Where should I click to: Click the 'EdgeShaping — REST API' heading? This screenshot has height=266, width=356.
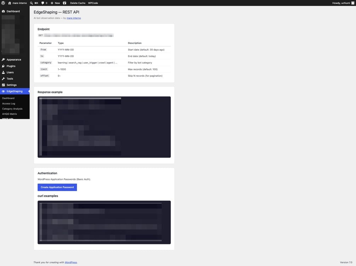coord(57,12)
